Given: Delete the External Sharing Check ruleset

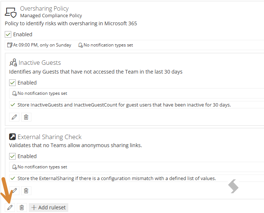Looking at the screenshot, I should [x=26, y=191].
